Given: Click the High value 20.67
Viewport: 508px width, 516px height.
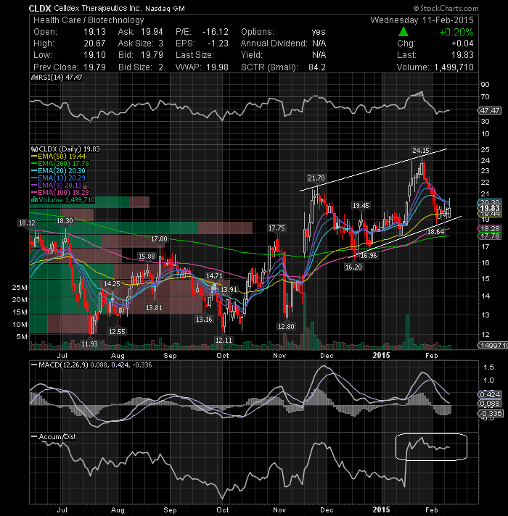Looking at the screenshot, I should (x=94, y=43).
